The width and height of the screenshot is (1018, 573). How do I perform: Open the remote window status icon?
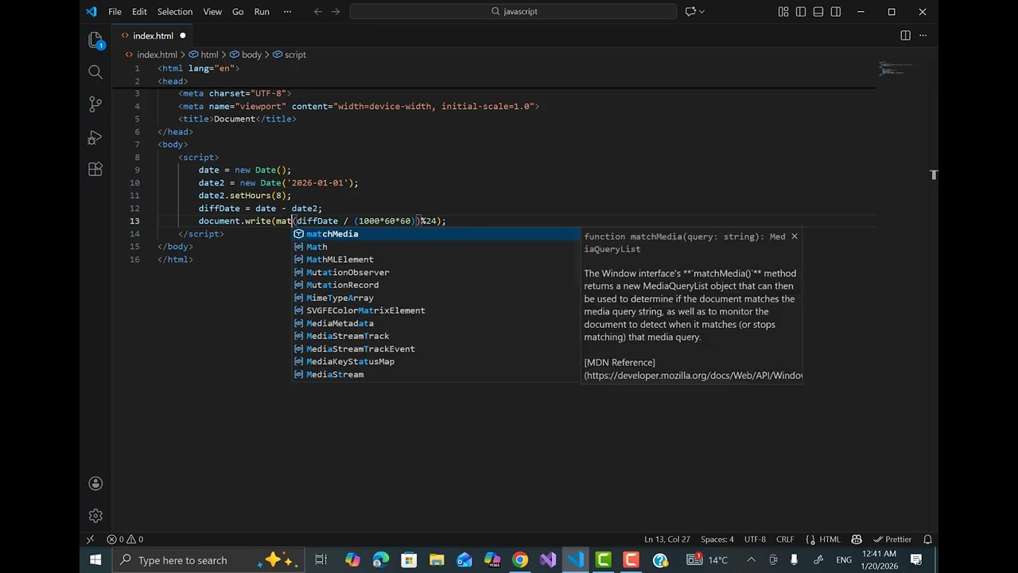pos(91,539)
